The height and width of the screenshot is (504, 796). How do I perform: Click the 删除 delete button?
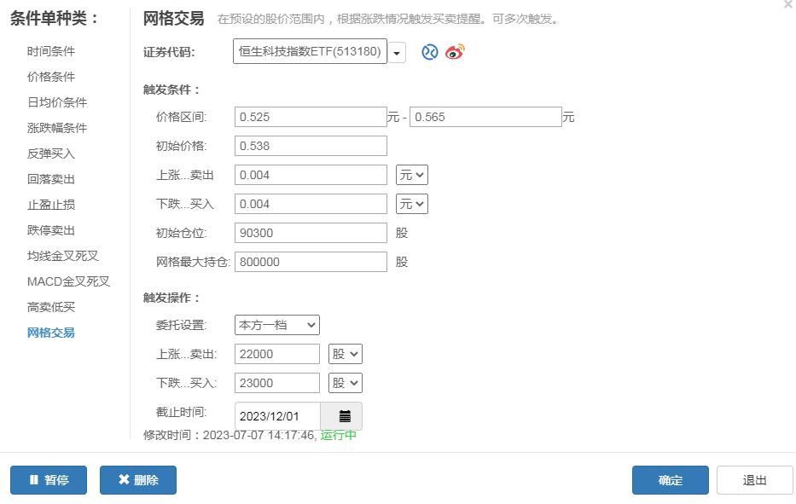(x=138, y=480)
